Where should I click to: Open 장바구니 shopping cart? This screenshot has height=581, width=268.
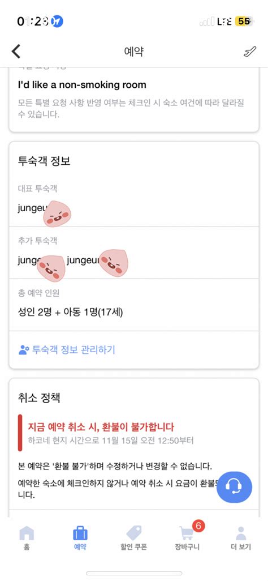point(187,537)
